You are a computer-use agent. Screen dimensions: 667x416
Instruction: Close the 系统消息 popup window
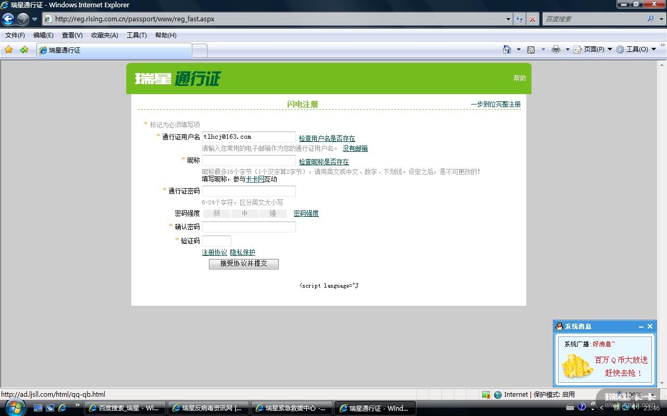(650, 327)
